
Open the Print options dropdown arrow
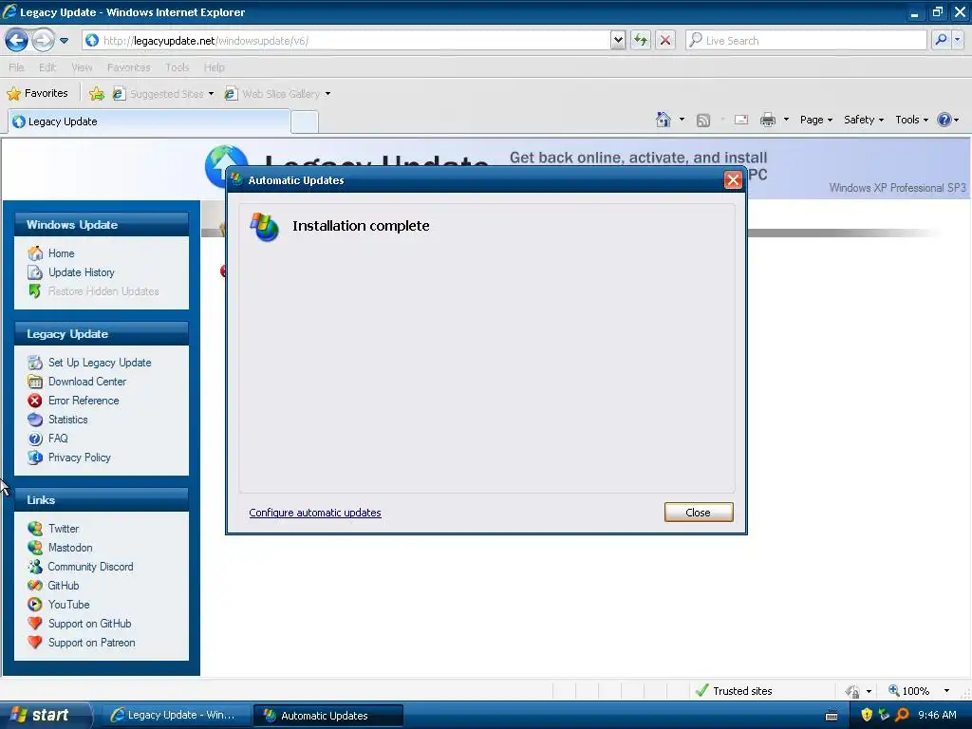tap(786, 120)
